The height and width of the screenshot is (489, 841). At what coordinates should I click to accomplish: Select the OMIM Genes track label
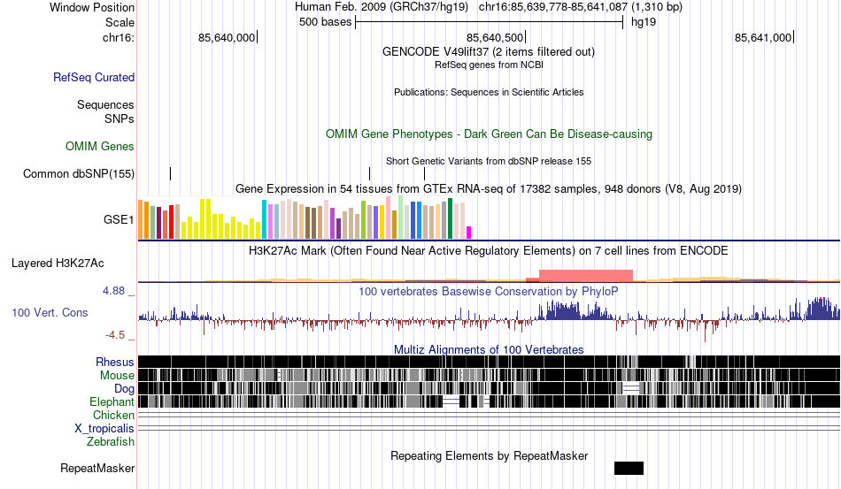(x=99, y=146)
